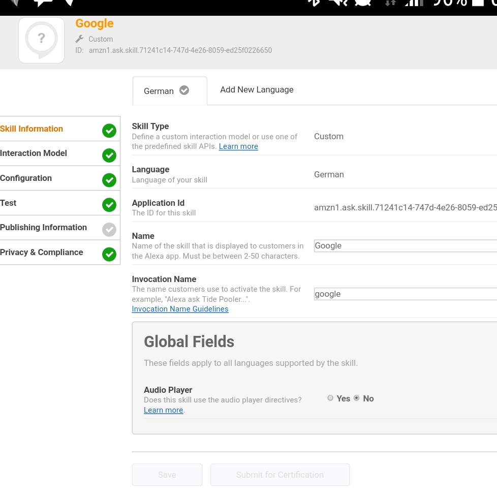The height and width of the screenshot is (497, 497).
Task: Select Yes for Audio Player directives
Action: point(330,398)
